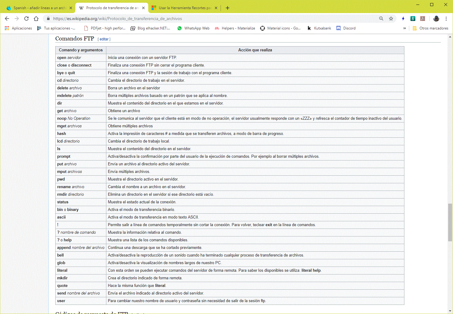
Task: Click the noop No Operation cell
Action: (81, 119)
